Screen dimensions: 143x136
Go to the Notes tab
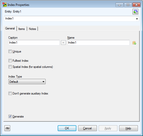click(32, 29)
